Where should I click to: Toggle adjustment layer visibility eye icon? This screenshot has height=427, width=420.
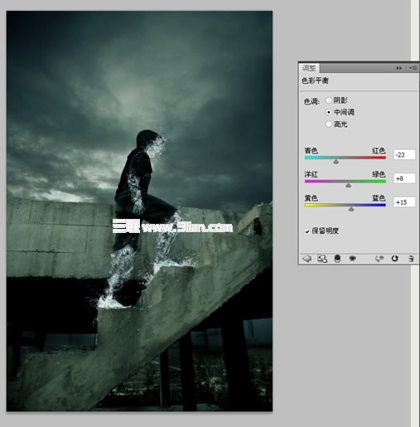[352, 259]
